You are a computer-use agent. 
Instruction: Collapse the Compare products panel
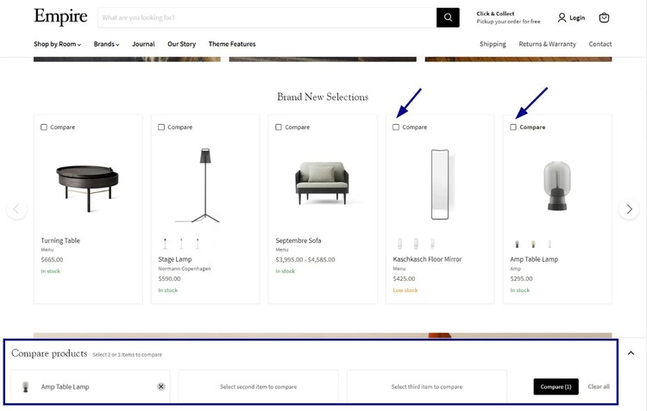point(631,353)
